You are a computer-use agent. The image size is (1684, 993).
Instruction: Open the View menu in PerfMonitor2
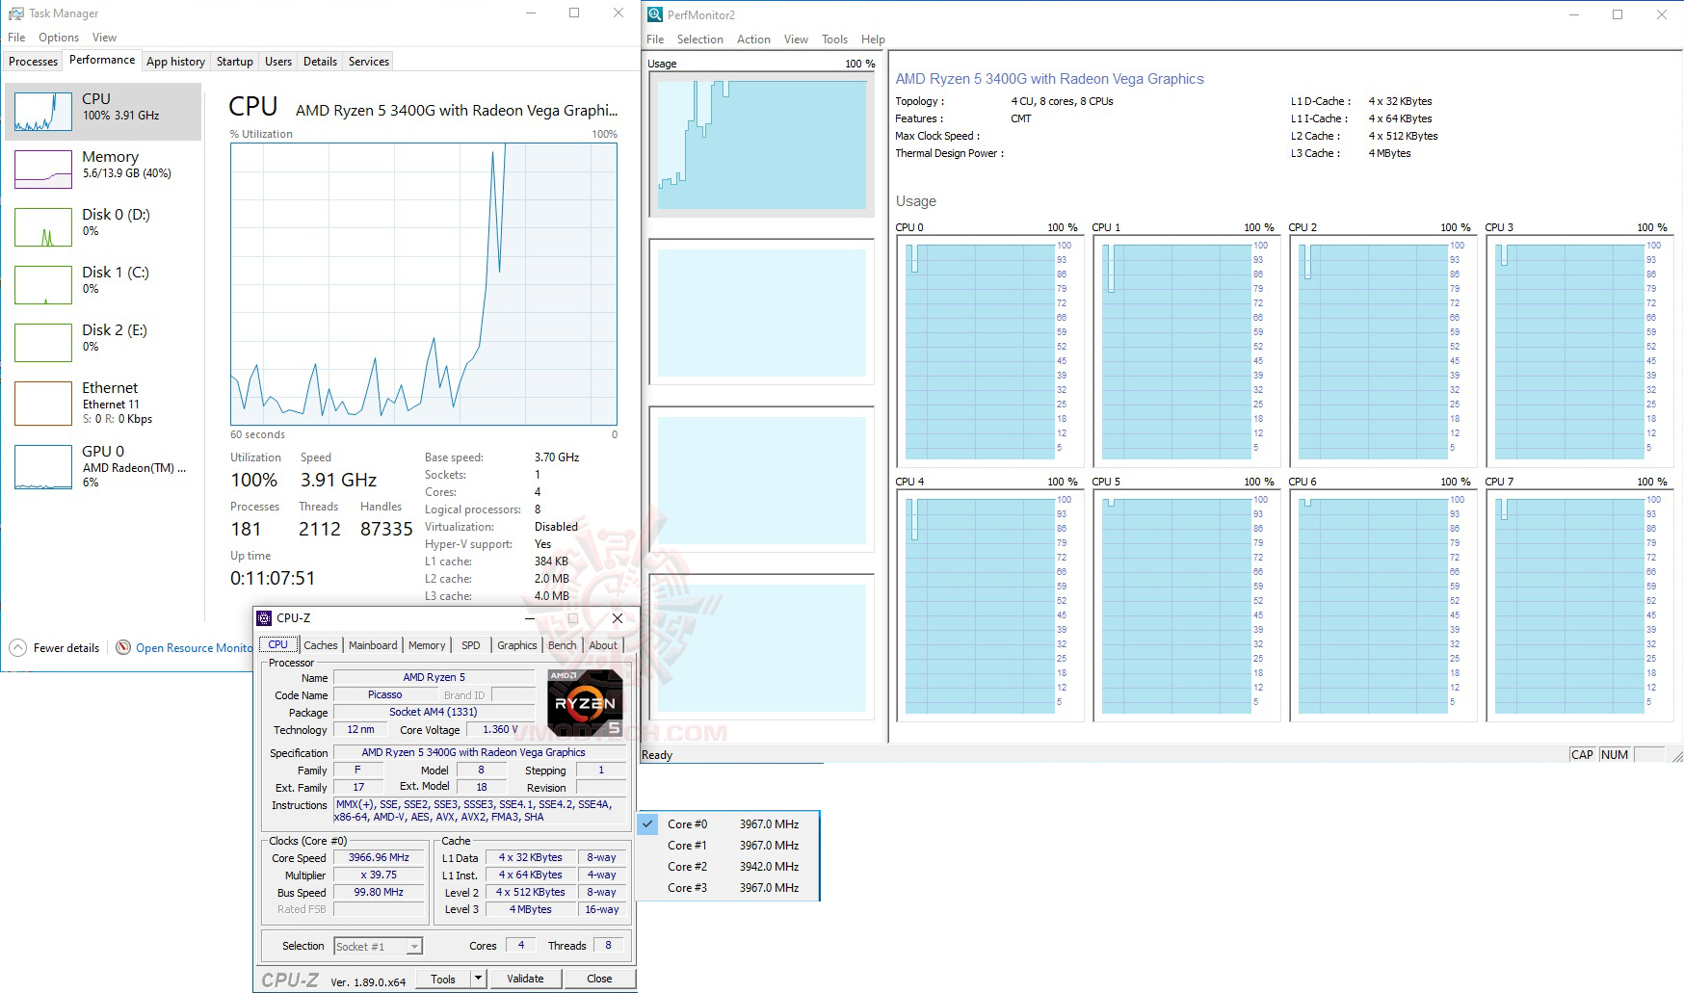click(x=796, y=39)
